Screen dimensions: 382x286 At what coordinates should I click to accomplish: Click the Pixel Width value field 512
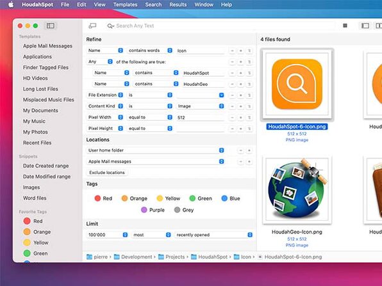(x=200, y=118)
